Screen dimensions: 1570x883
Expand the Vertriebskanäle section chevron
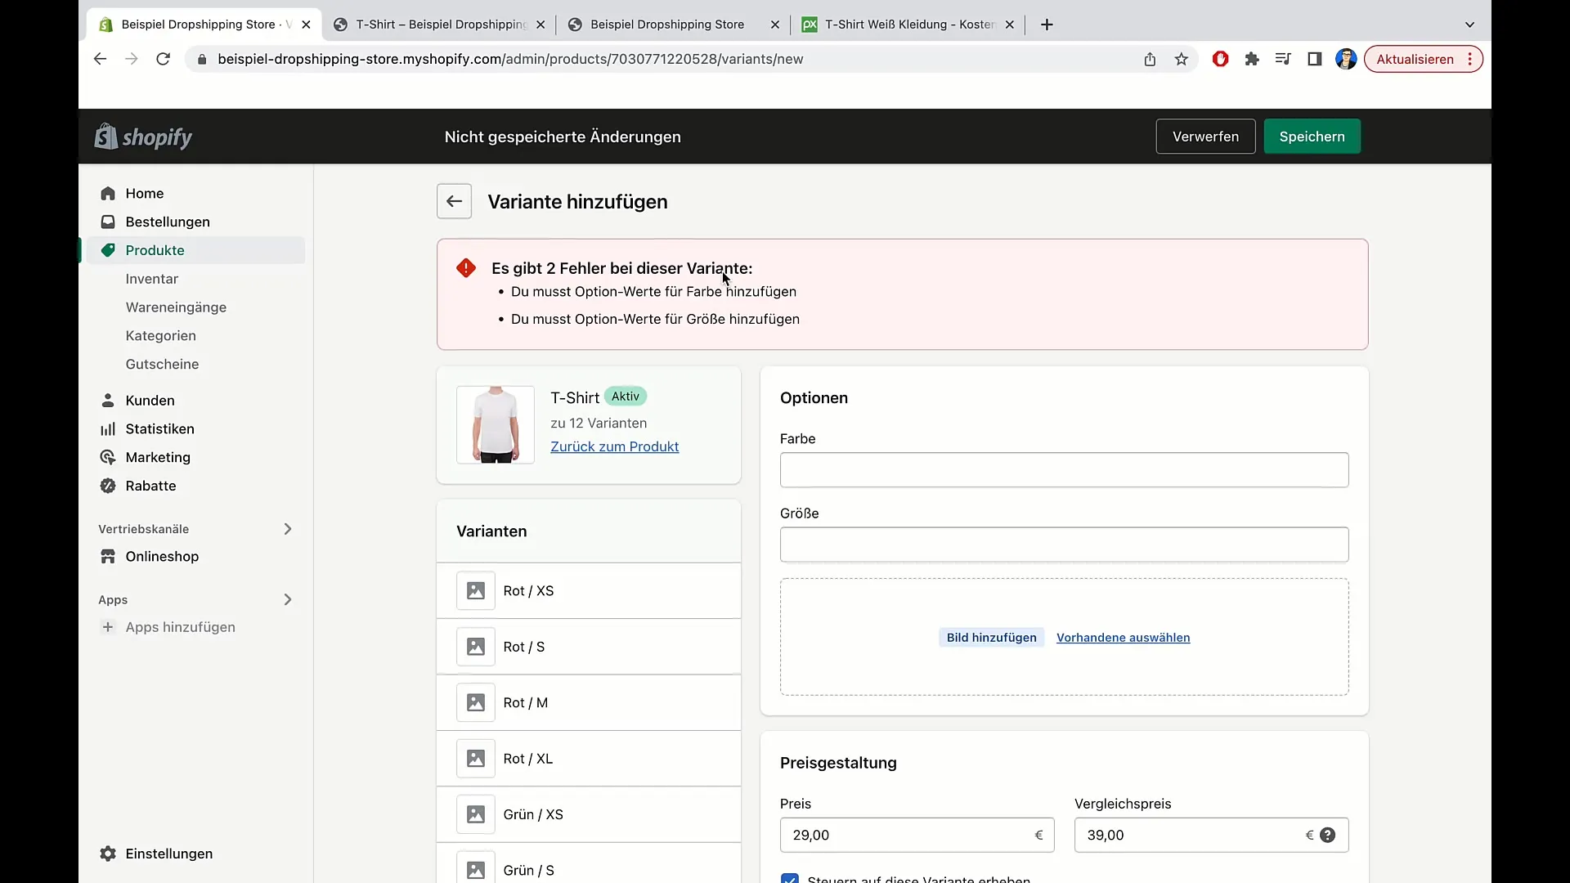tap(288, 529)
